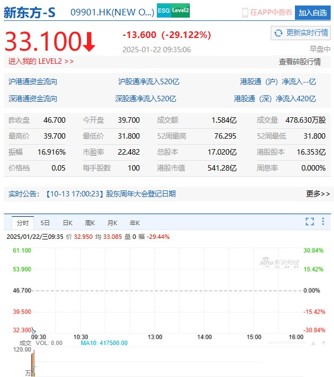Click the 均 33.085 average price readout

pyautogui.click(x=108, y=237)
